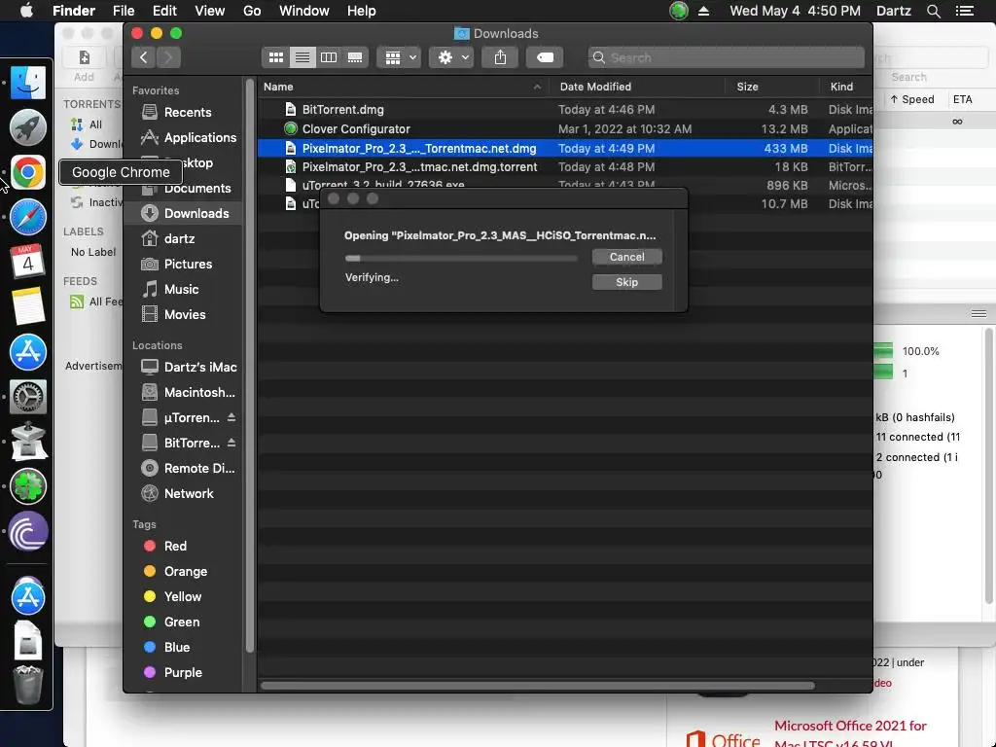The height and width of the screenshot is (747, 996).
Task: Open the View menu
Action: (x=210, y=11)
